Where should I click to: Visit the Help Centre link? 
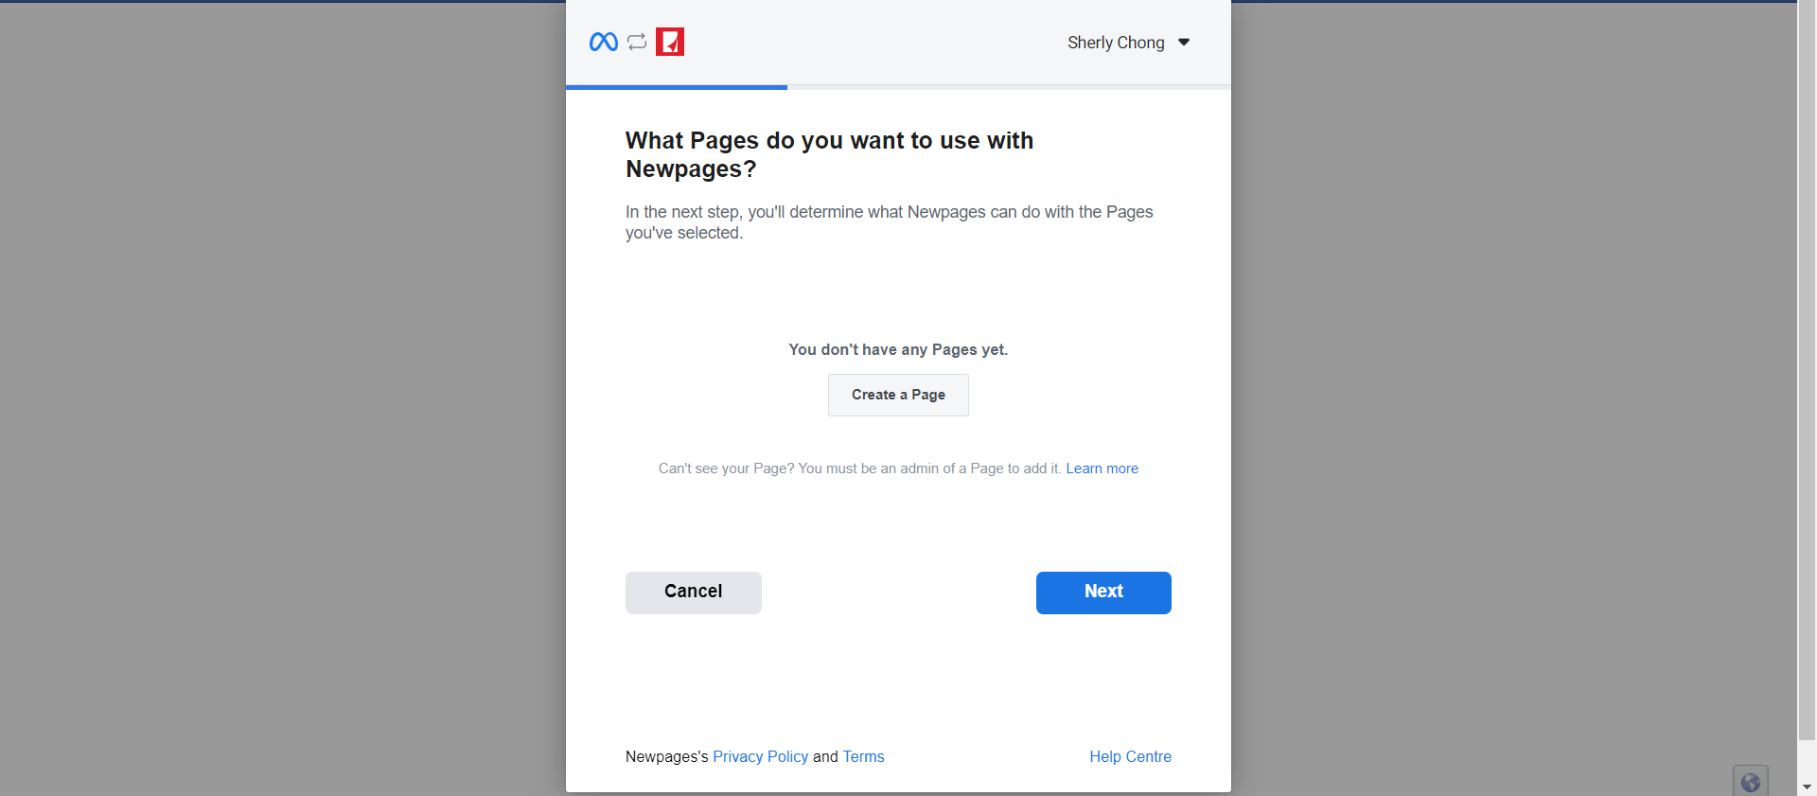coord(1130,756)
